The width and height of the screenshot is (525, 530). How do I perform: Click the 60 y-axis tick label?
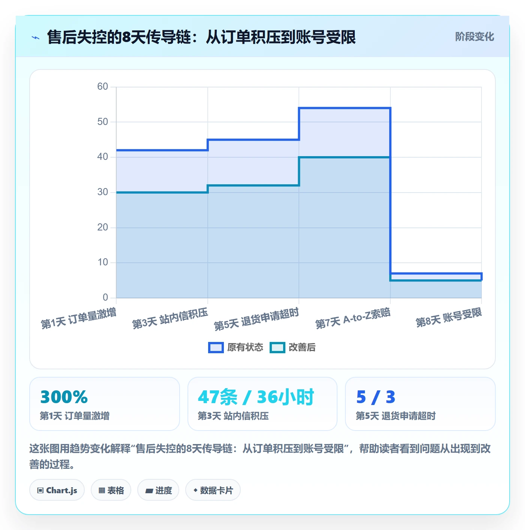click(x=102, y=87)
